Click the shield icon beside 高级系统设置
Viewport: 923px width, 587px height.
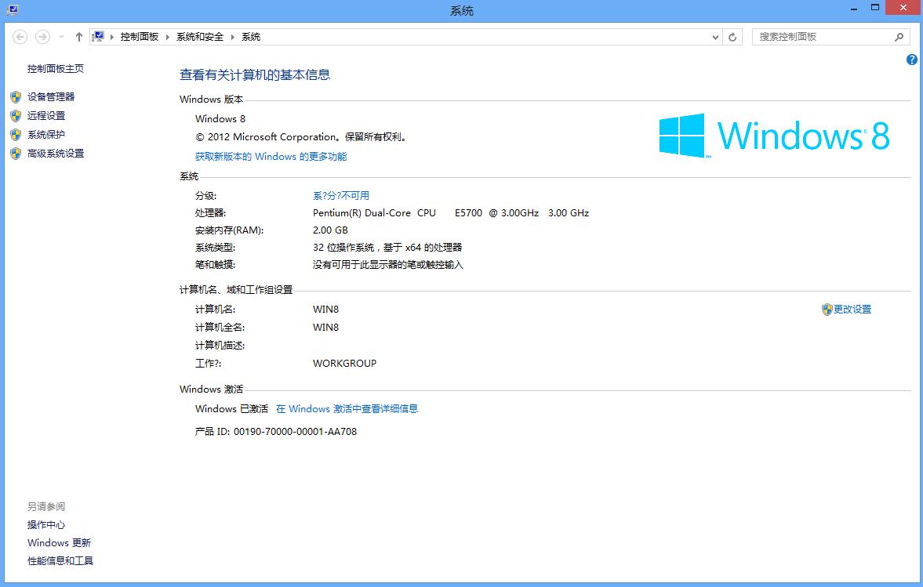16,154
